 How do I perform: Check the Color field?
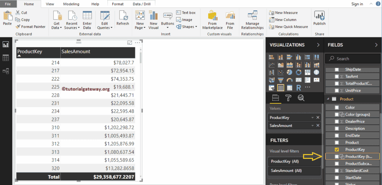[337, 107]
